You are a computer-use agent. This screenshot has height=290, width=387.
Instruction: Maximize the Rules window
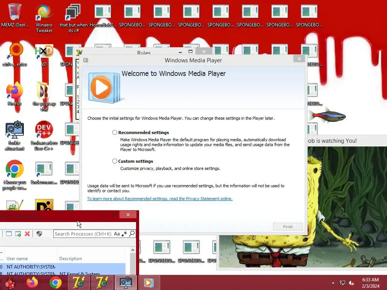coord(190,51)
